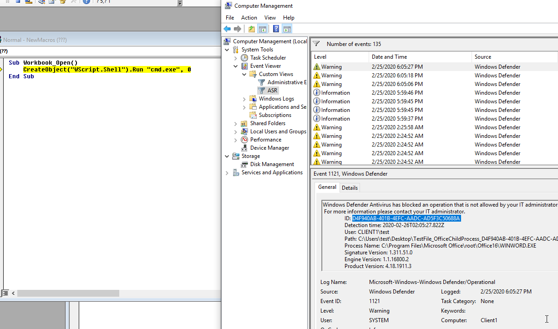Click the Up one level folder icon

[x=252, y=29]
